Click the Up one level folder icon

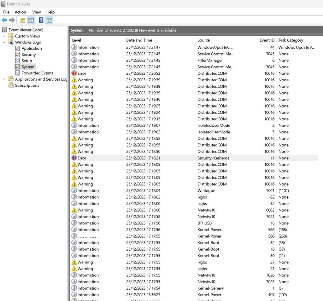pos(23,20)
